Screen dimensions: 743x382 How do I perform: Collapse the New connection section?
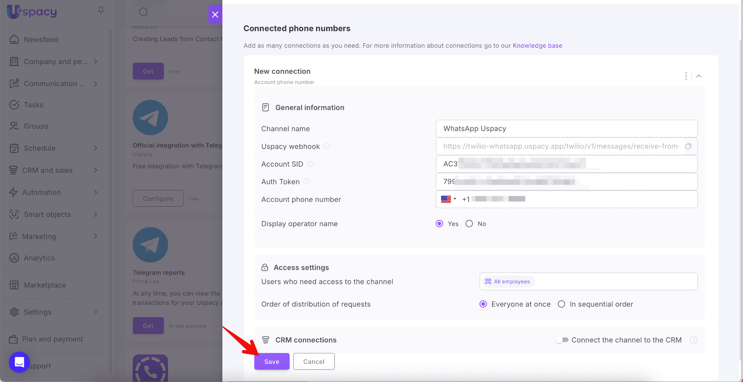point(699,76)
